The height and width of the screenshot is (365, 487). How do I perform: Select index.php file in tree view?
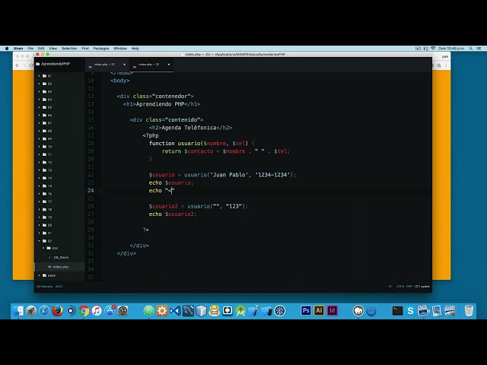click(60, 267)
